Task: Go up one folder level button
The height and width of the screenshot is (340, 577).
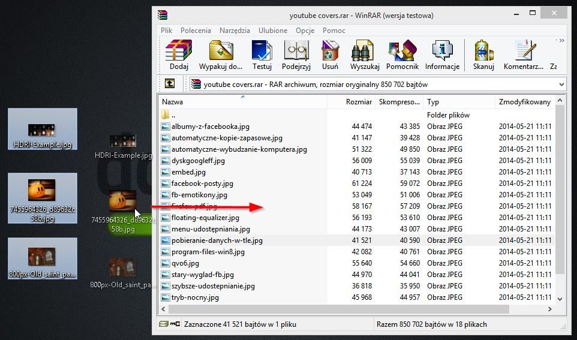Action: point(170,84)
